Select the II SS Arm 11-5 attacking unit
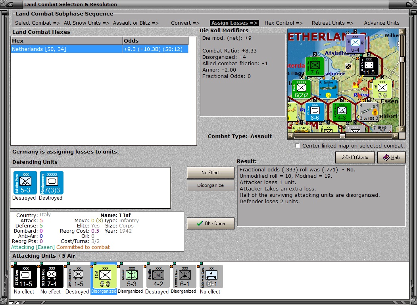 25,276
